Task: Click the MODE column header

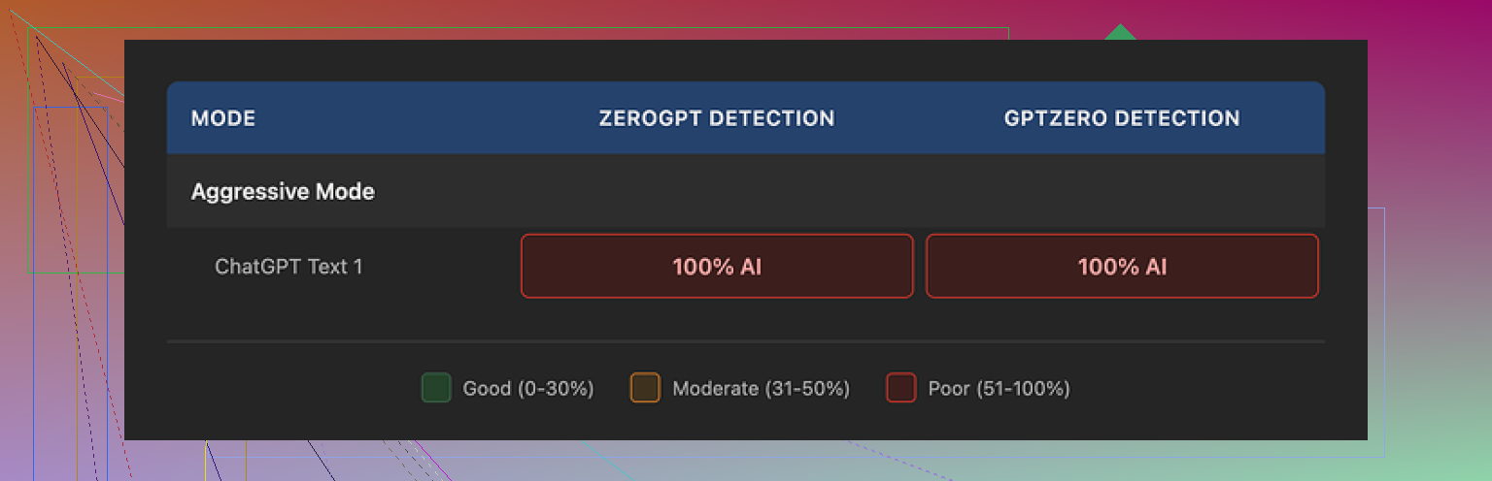Action: [223, 118]
